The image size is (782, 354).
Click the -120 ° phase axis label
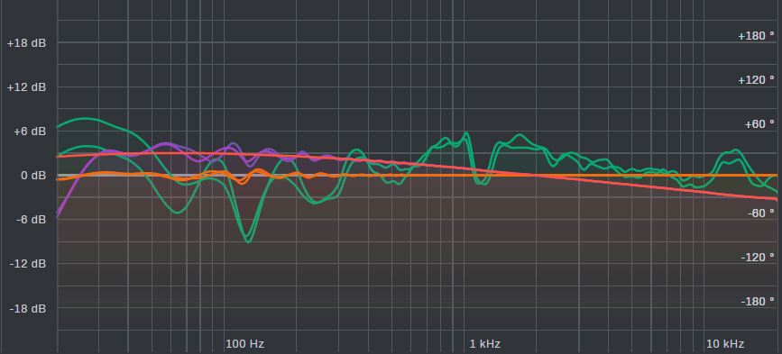pyautogui.click(x=758, y=258)
